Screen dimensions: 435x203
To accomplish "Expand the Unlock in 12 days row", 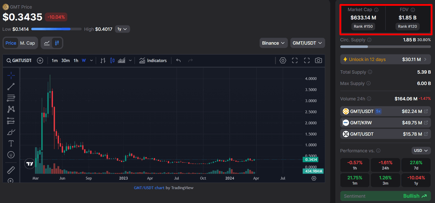I will point(385,59).
